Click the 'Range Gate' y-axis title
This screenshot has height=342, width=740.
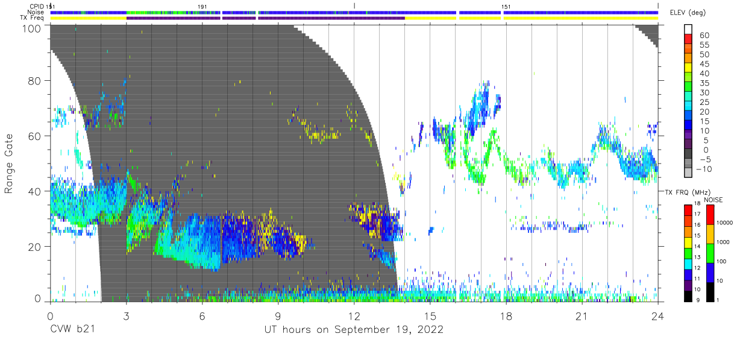click(9, 164)
